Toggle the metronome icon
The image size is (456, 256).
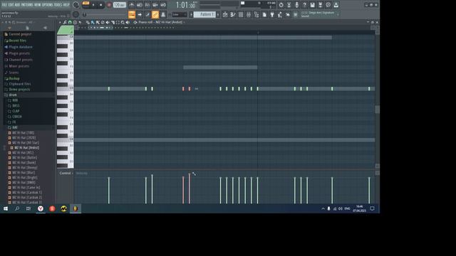[x=131, y=5]
